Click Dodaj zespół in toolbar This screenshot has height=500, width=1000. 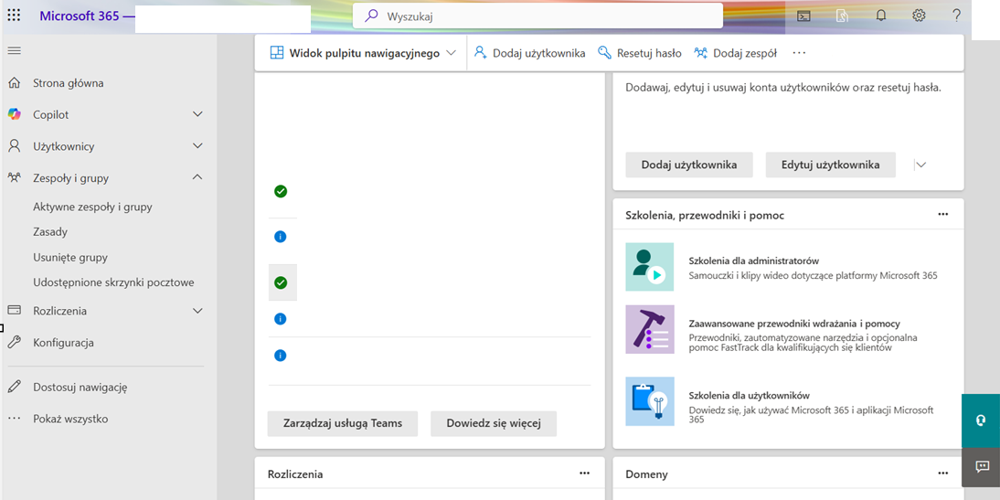point(735,53)
